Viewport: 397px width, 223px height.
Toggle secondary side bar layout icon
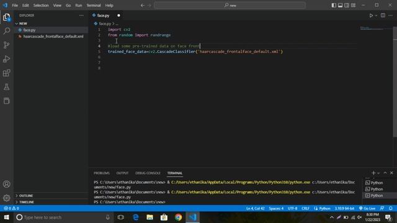(347, 6)
